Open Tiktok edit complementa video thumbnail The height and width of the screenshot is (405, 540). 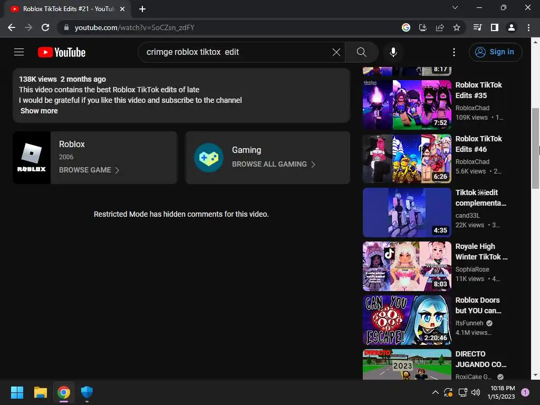(x=407, y=213)
